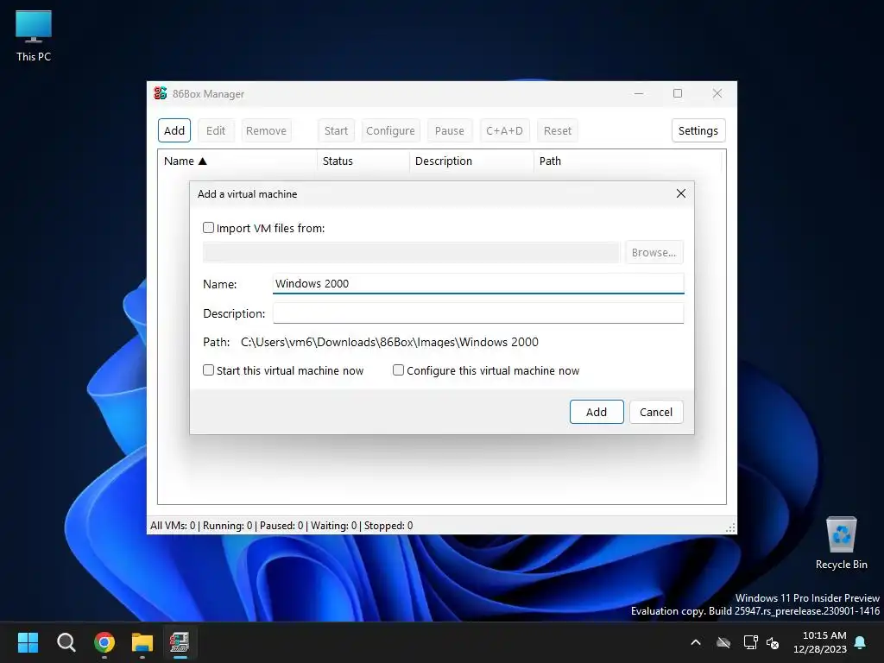Screen dimensions: 884x663
Task: Click the C+A+D toolbar button
Action: [x=504, y=130]
